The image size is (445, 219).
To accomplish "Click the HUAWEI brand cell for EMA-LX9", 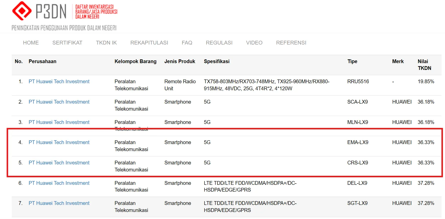I will click(402, 142).
